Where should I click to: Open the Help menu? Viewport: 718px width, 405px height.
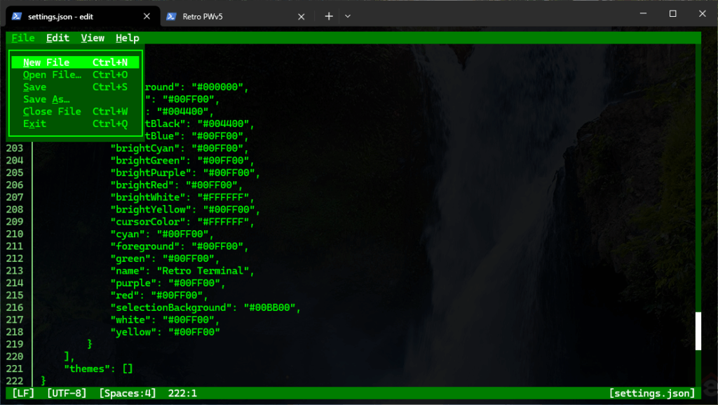[x=128, y=38]
